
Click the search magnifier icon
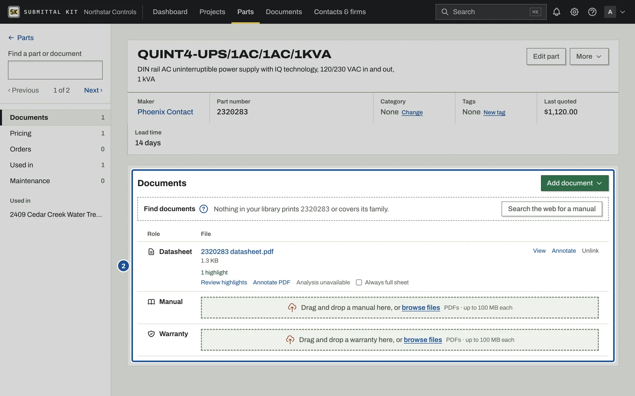445,12
